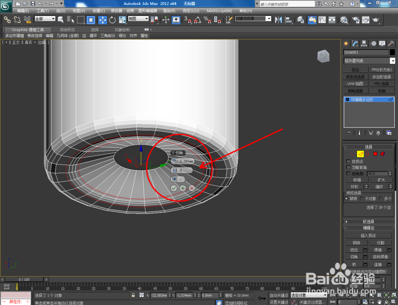Click the 扩大 grow button

coord(381,180)
